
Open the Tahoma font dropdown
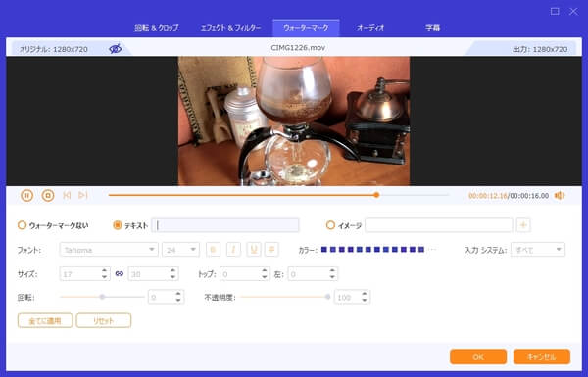click(x=109, y=250)
